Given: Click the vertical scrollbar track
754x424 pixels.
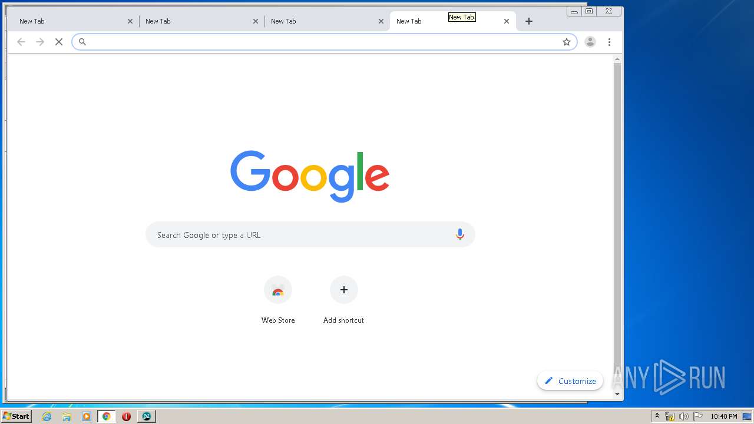Looking at the screenshot, I should [617, 227].
